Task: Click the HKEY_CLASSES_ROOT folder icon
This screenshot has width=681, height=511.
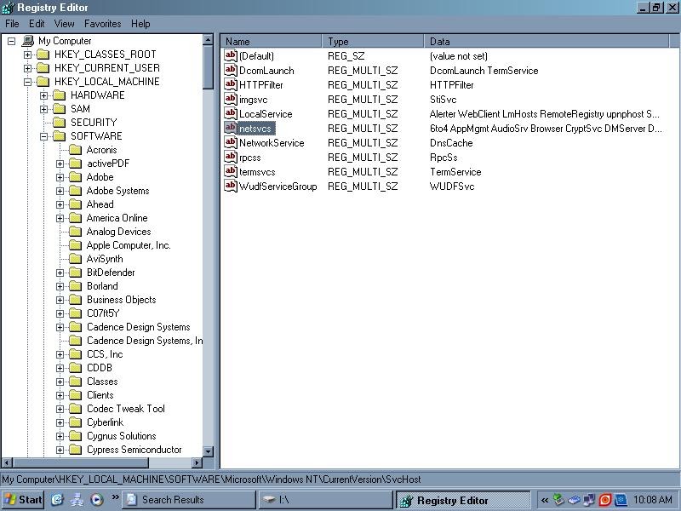Action: [x=43, y=55]
